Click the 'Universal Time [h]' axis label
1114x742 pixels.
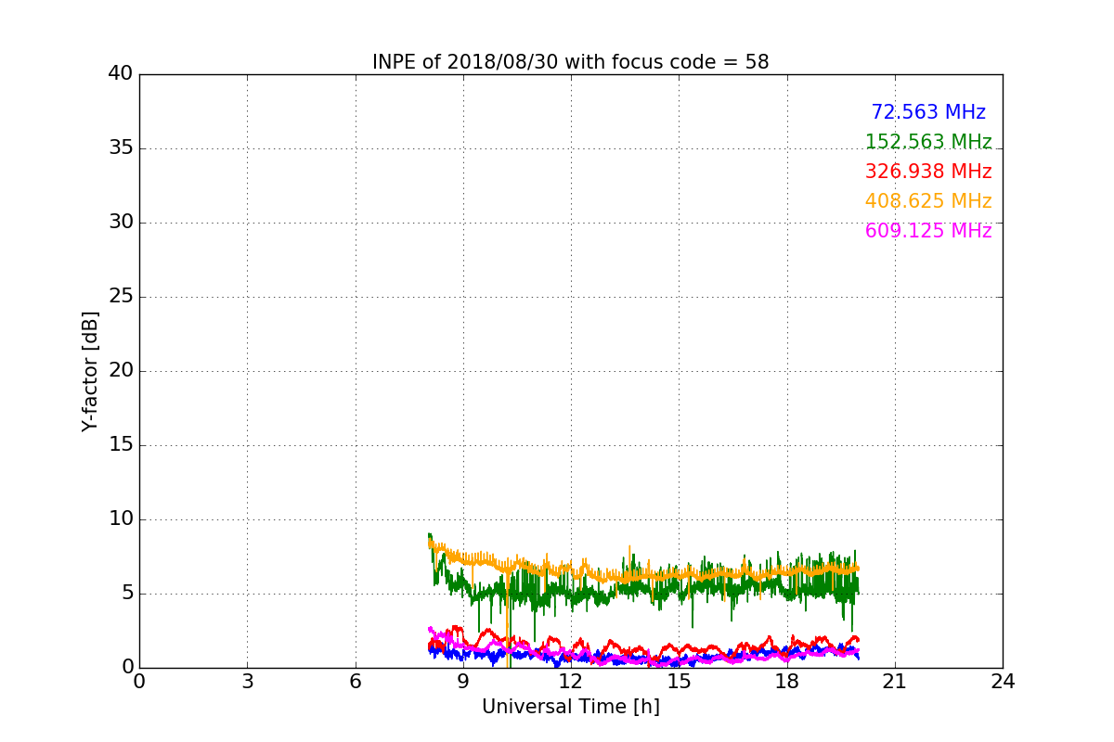coord(571,707)
